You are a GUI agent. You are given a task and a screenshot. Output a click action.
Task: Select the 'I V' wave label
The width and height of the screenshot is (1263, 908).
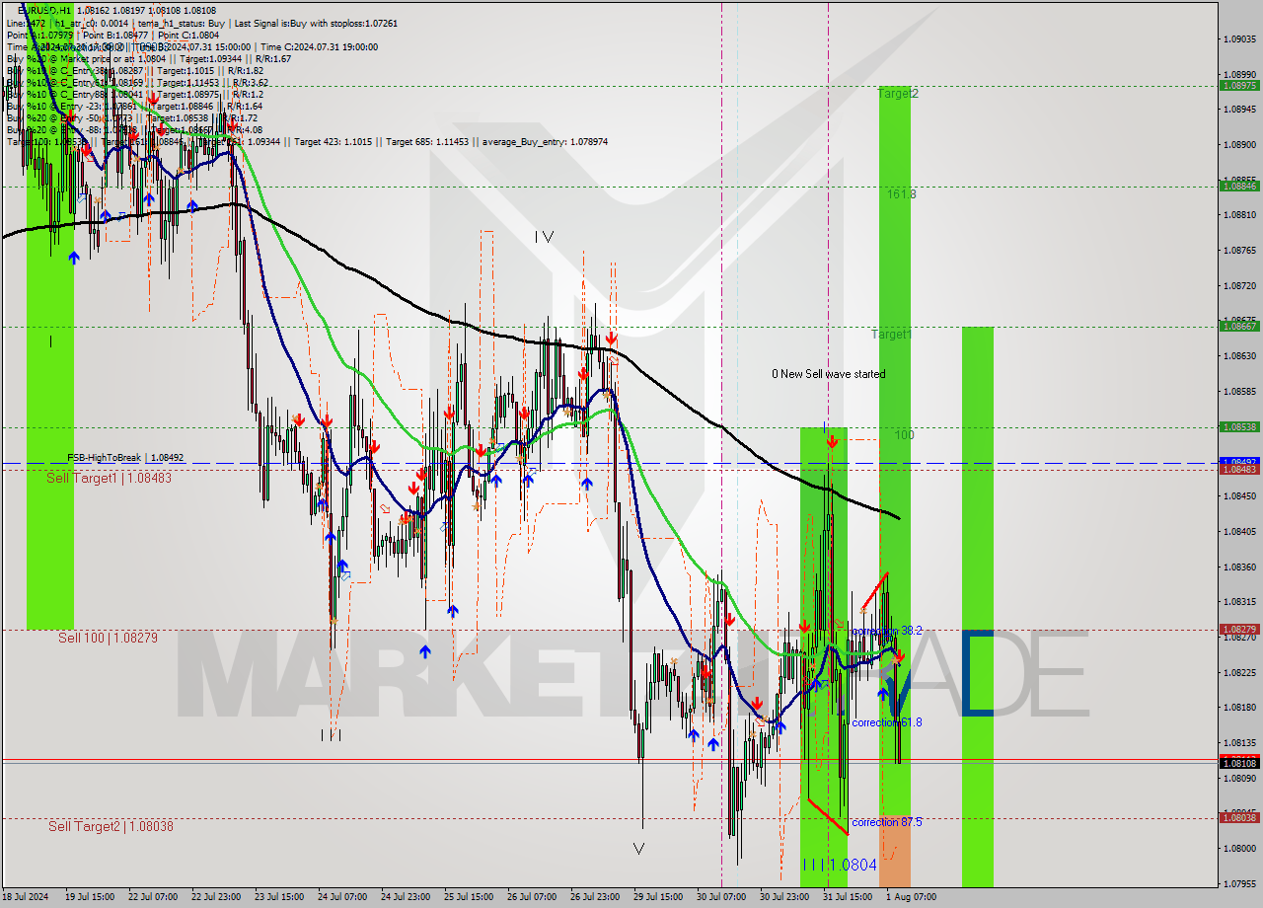[544, 237]
